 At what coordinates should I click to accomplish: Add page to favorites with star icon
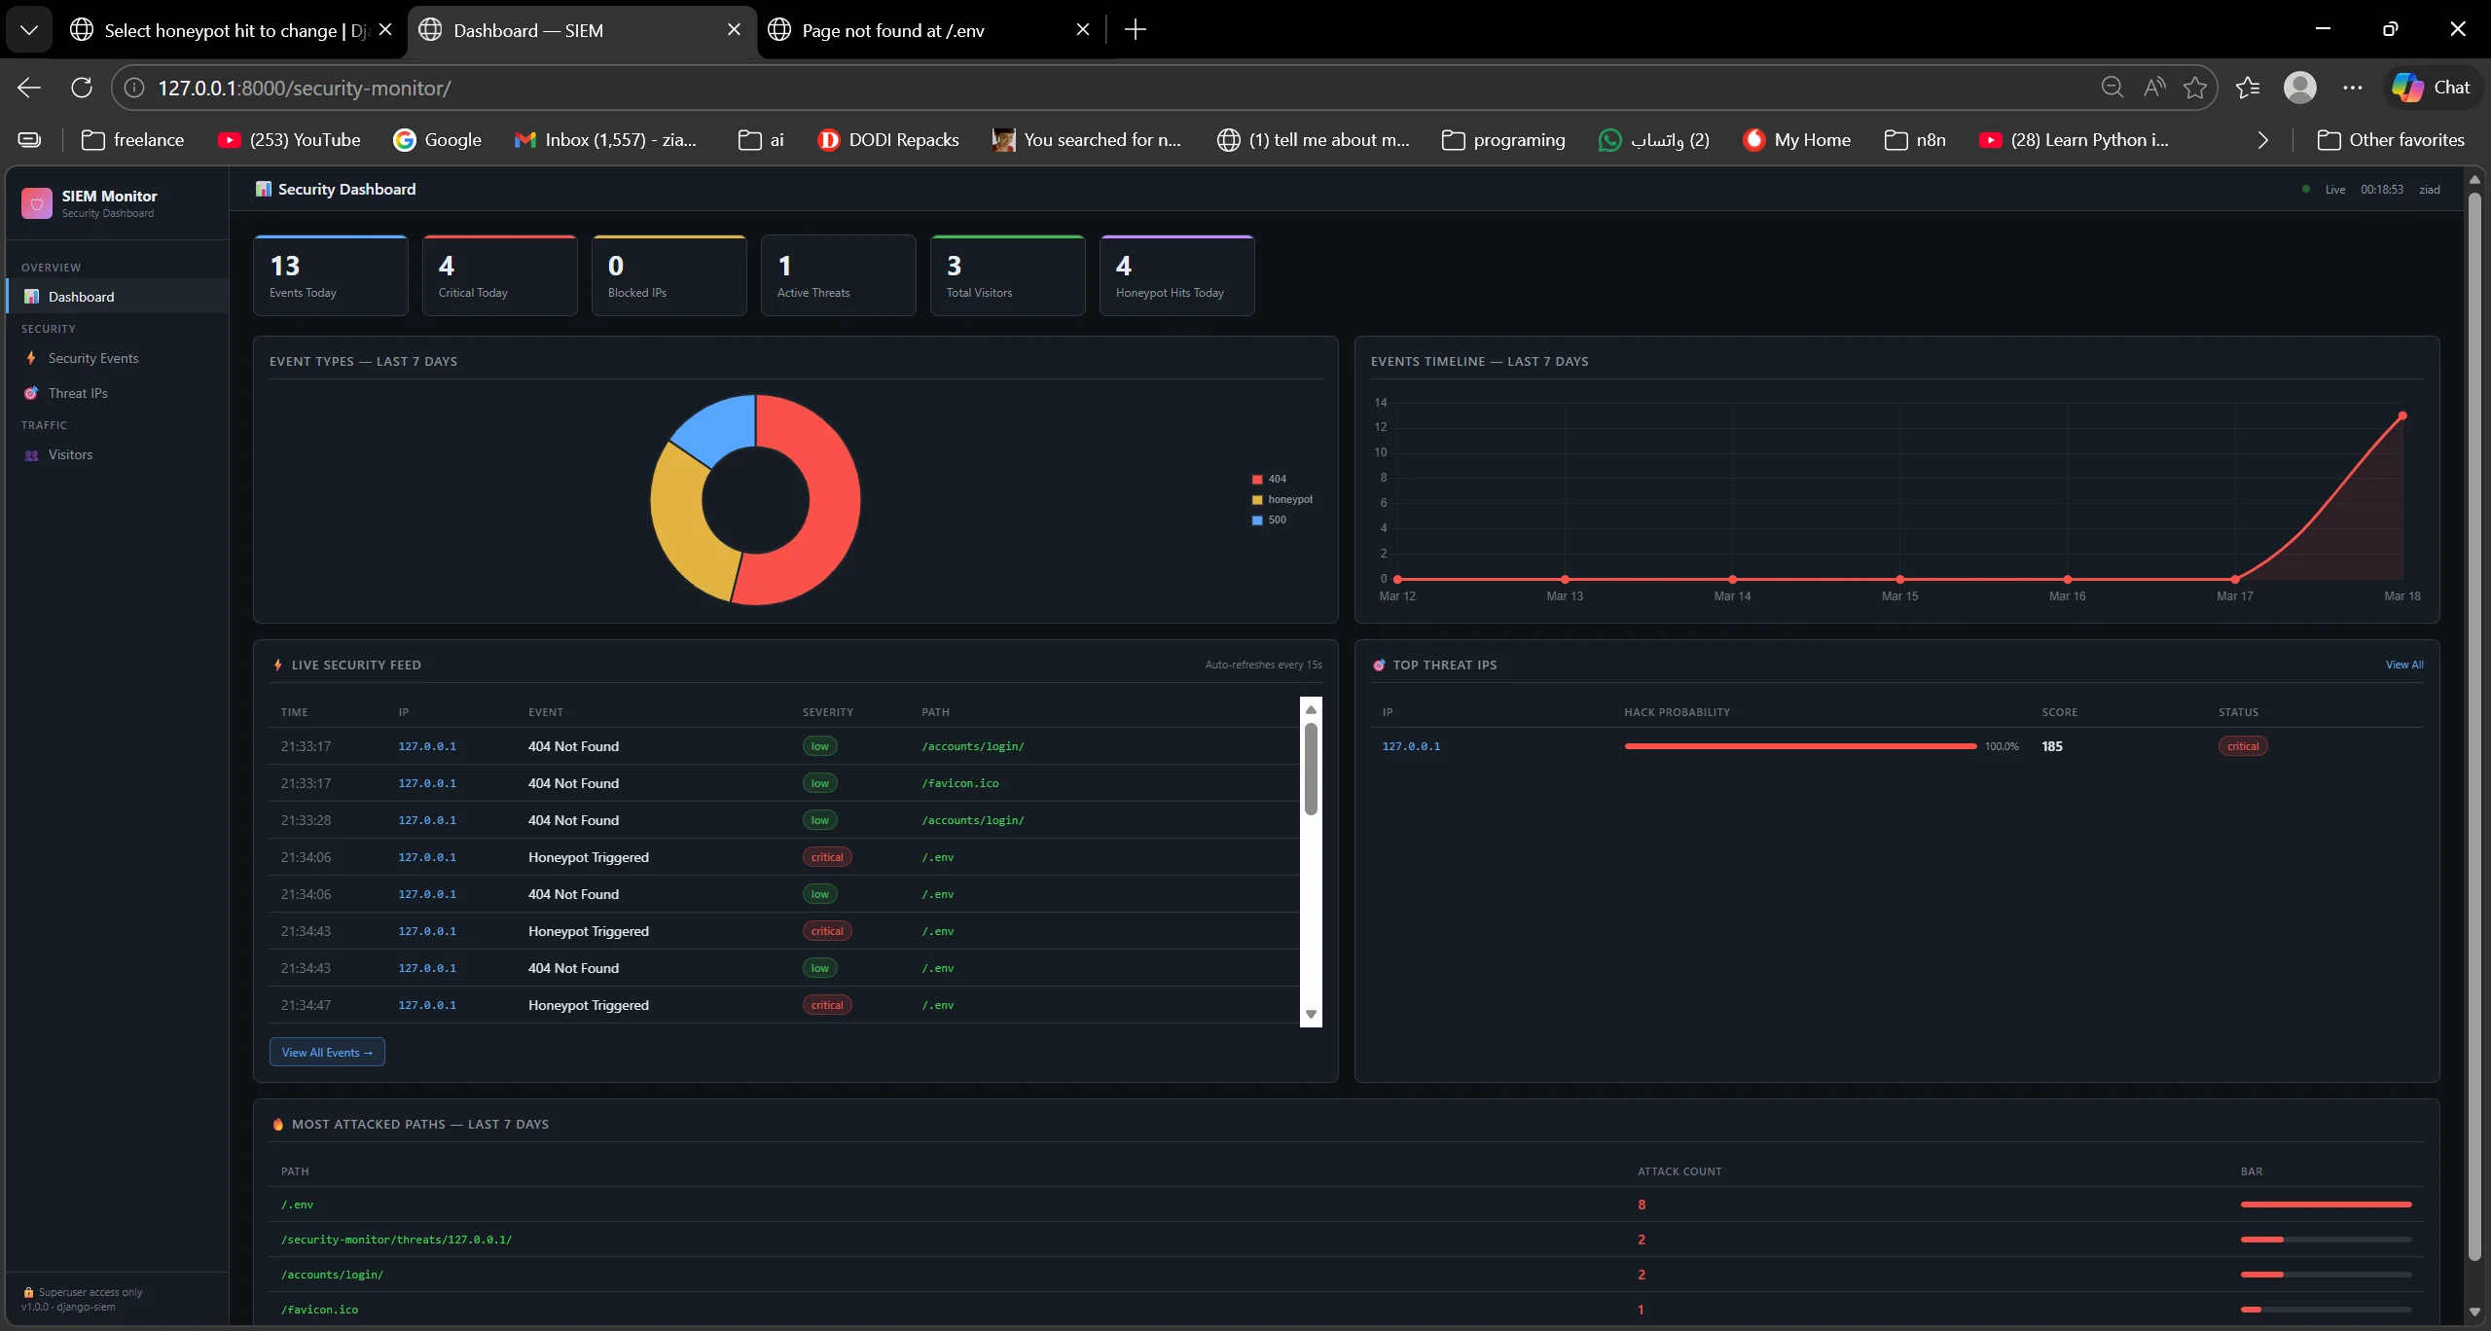pyautogui.click(x=2194, y=88)
